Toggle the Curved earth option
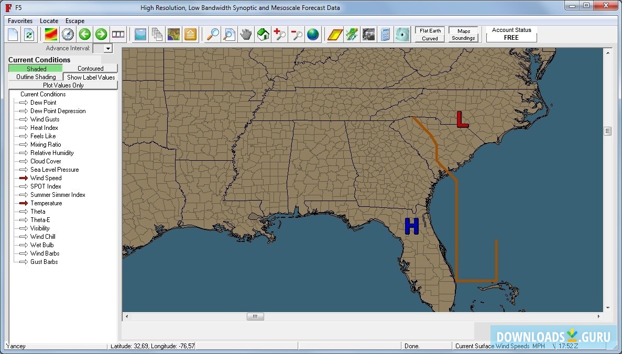This screenshot has width=622, height=354. coord(430,38)
